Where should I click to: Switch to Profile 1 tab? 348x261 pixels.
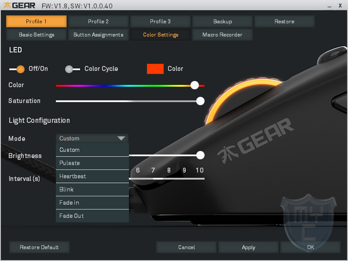[36, 21]
